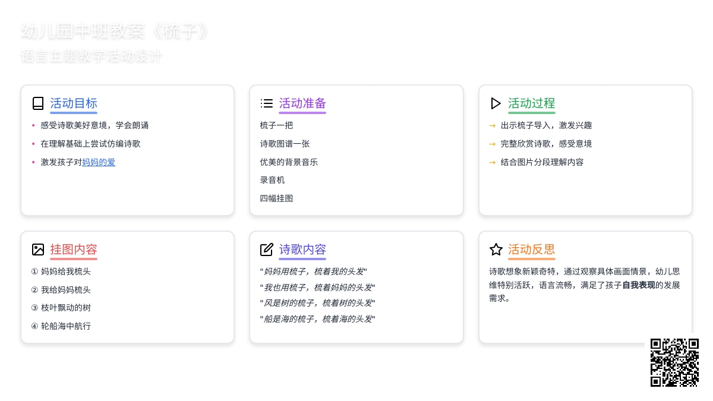Click the star icon beside 活动反思
Viewport: 713px width, 401px height.
pyautogui.click(x=496, y=250)
